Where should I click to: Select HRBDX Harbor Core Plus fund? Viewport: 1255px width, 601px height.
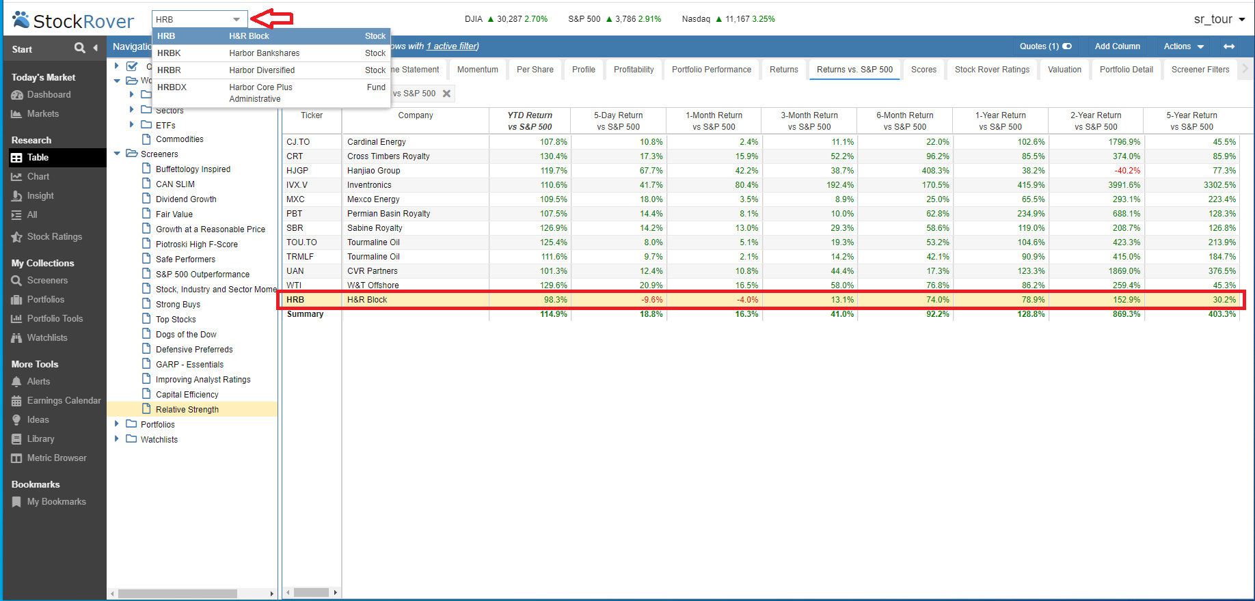pos(271,93)
